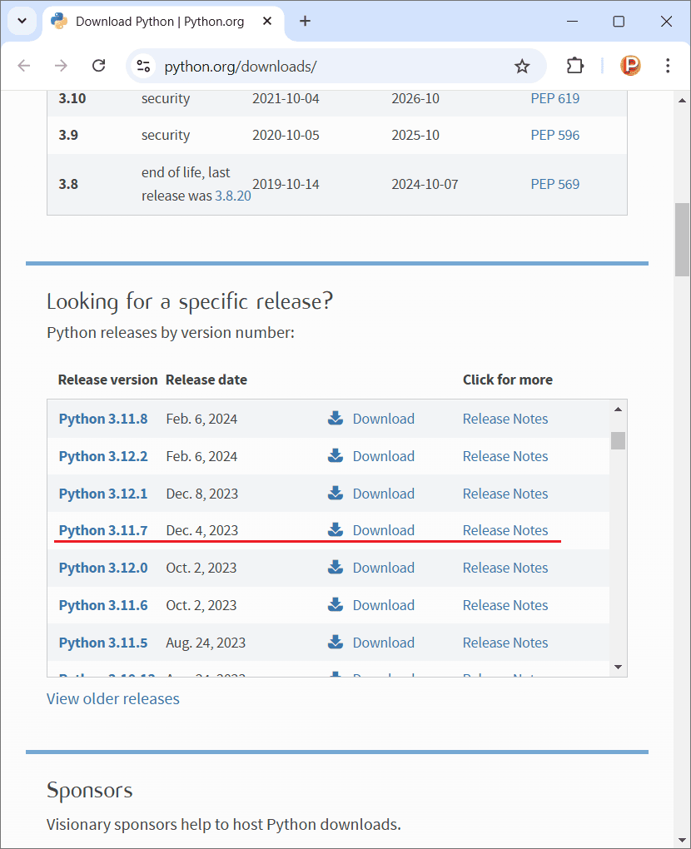The width and height of the screenshot is (691, 849).
Task: Click the 3.10 version cell
Action: click(x=72, y=98)
